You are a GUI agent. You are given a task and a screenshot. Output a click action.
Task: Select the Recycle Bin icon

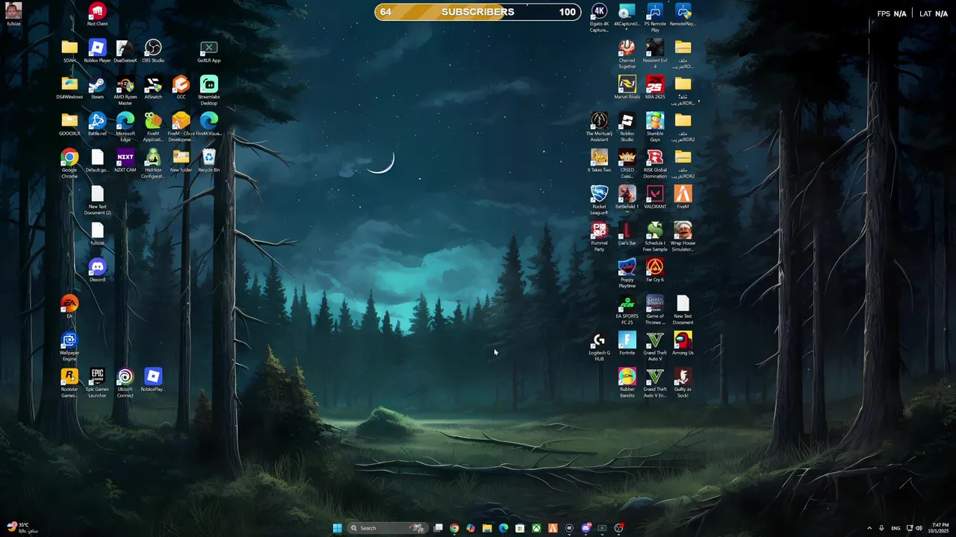[x=209, y=161]
